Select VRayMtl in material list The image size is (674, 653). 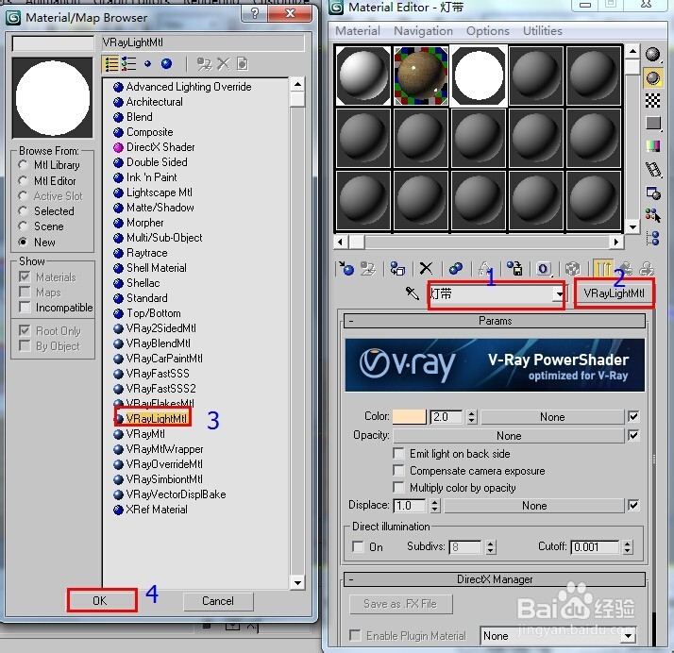(145, 434)
